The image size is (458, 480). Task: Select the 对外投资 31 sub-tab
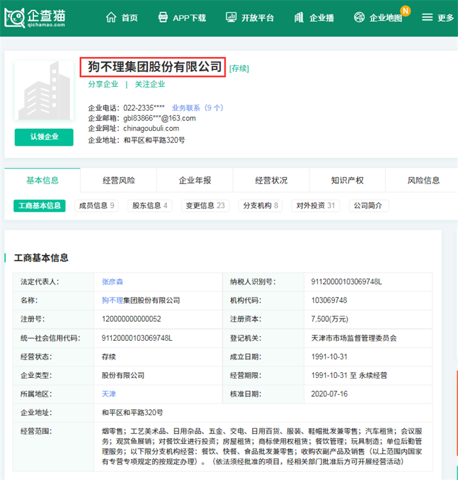(315, 205)
